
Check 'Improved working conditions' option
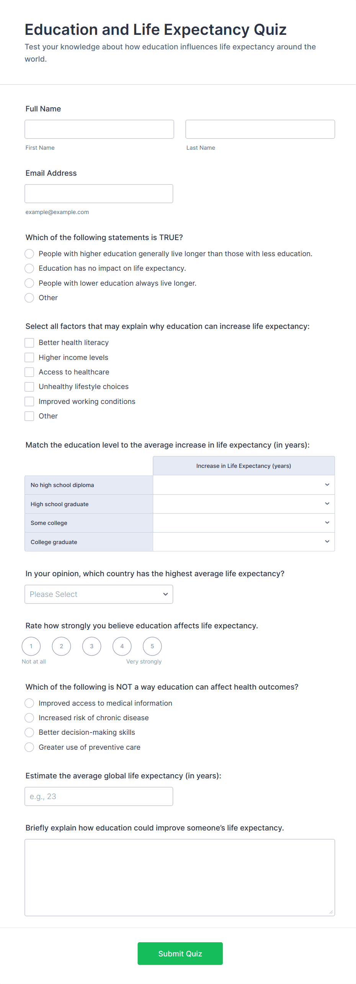click(x=29, y=402)
